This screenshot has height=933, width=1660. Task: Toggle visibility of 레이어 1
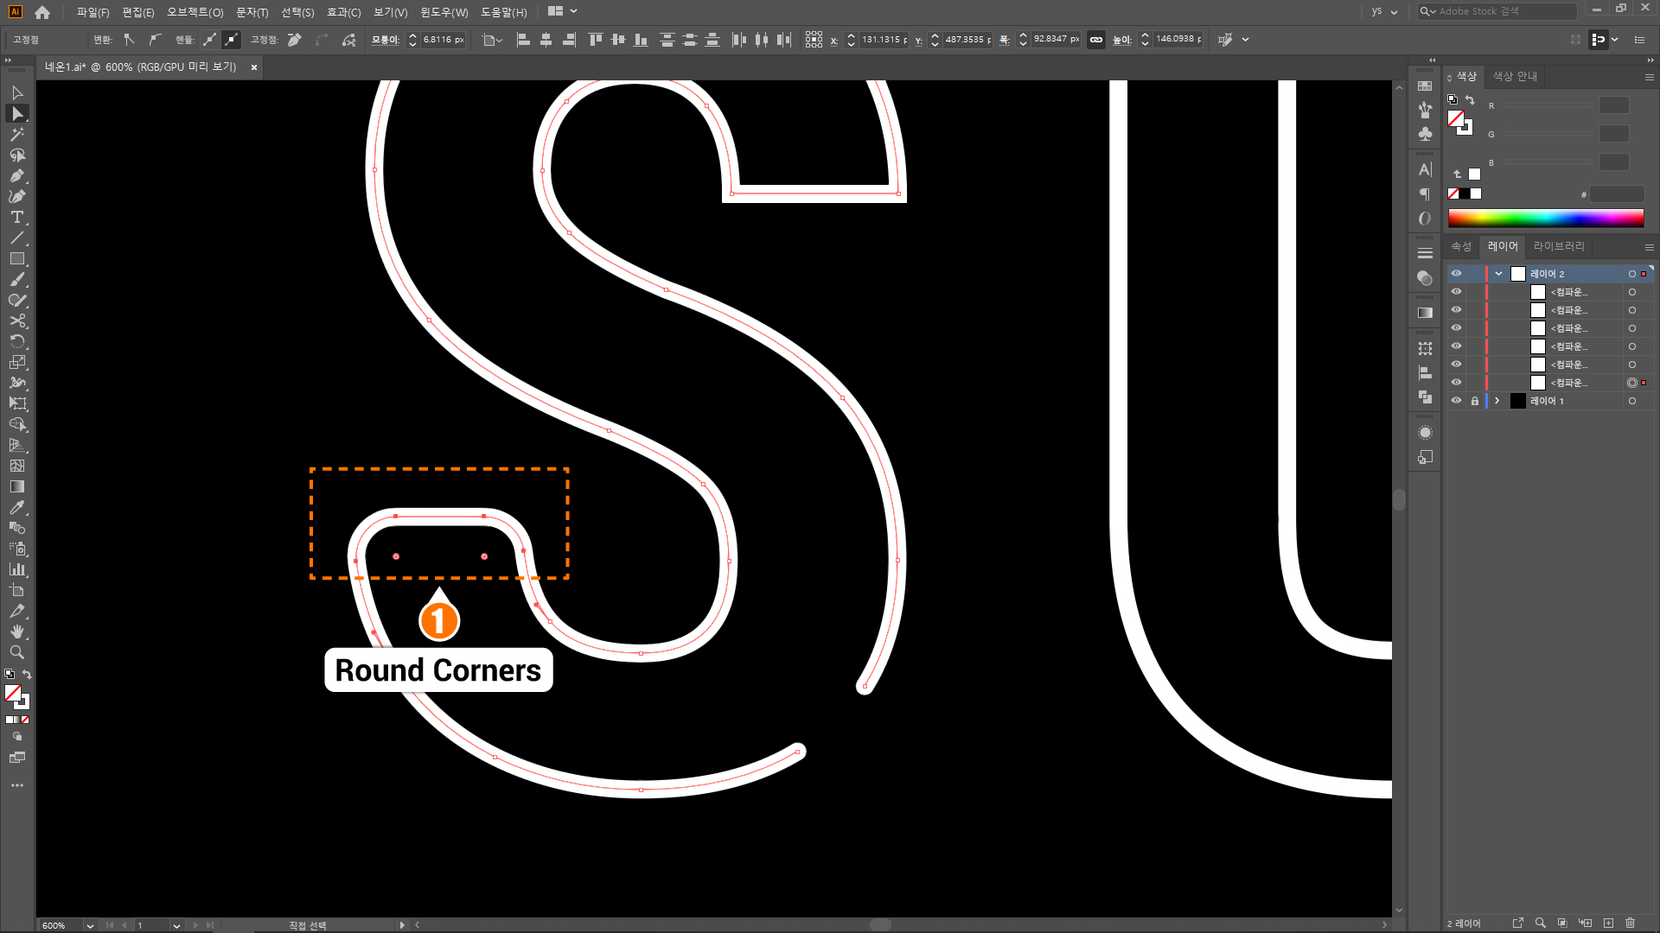[1456, 401]
